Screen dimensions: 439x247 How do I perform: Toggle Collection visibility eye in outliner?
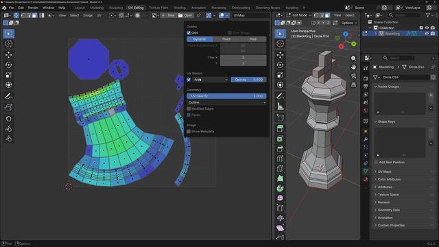(x=427, y=27)
